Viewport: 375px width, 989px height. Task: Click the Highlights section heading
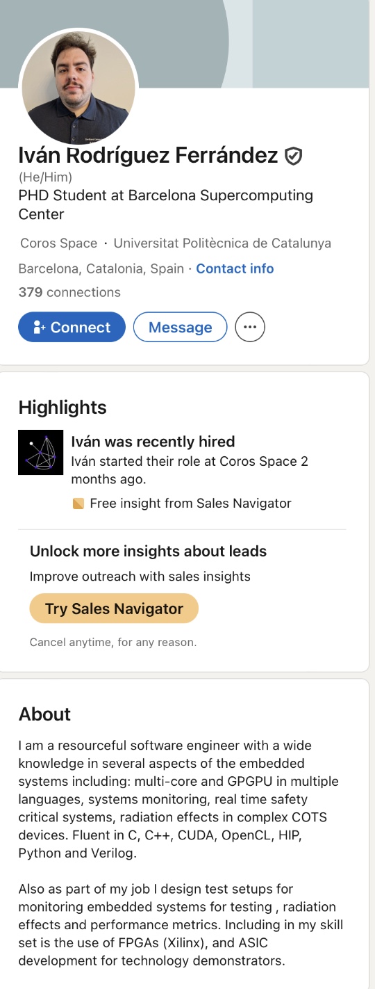click(62, 408)
